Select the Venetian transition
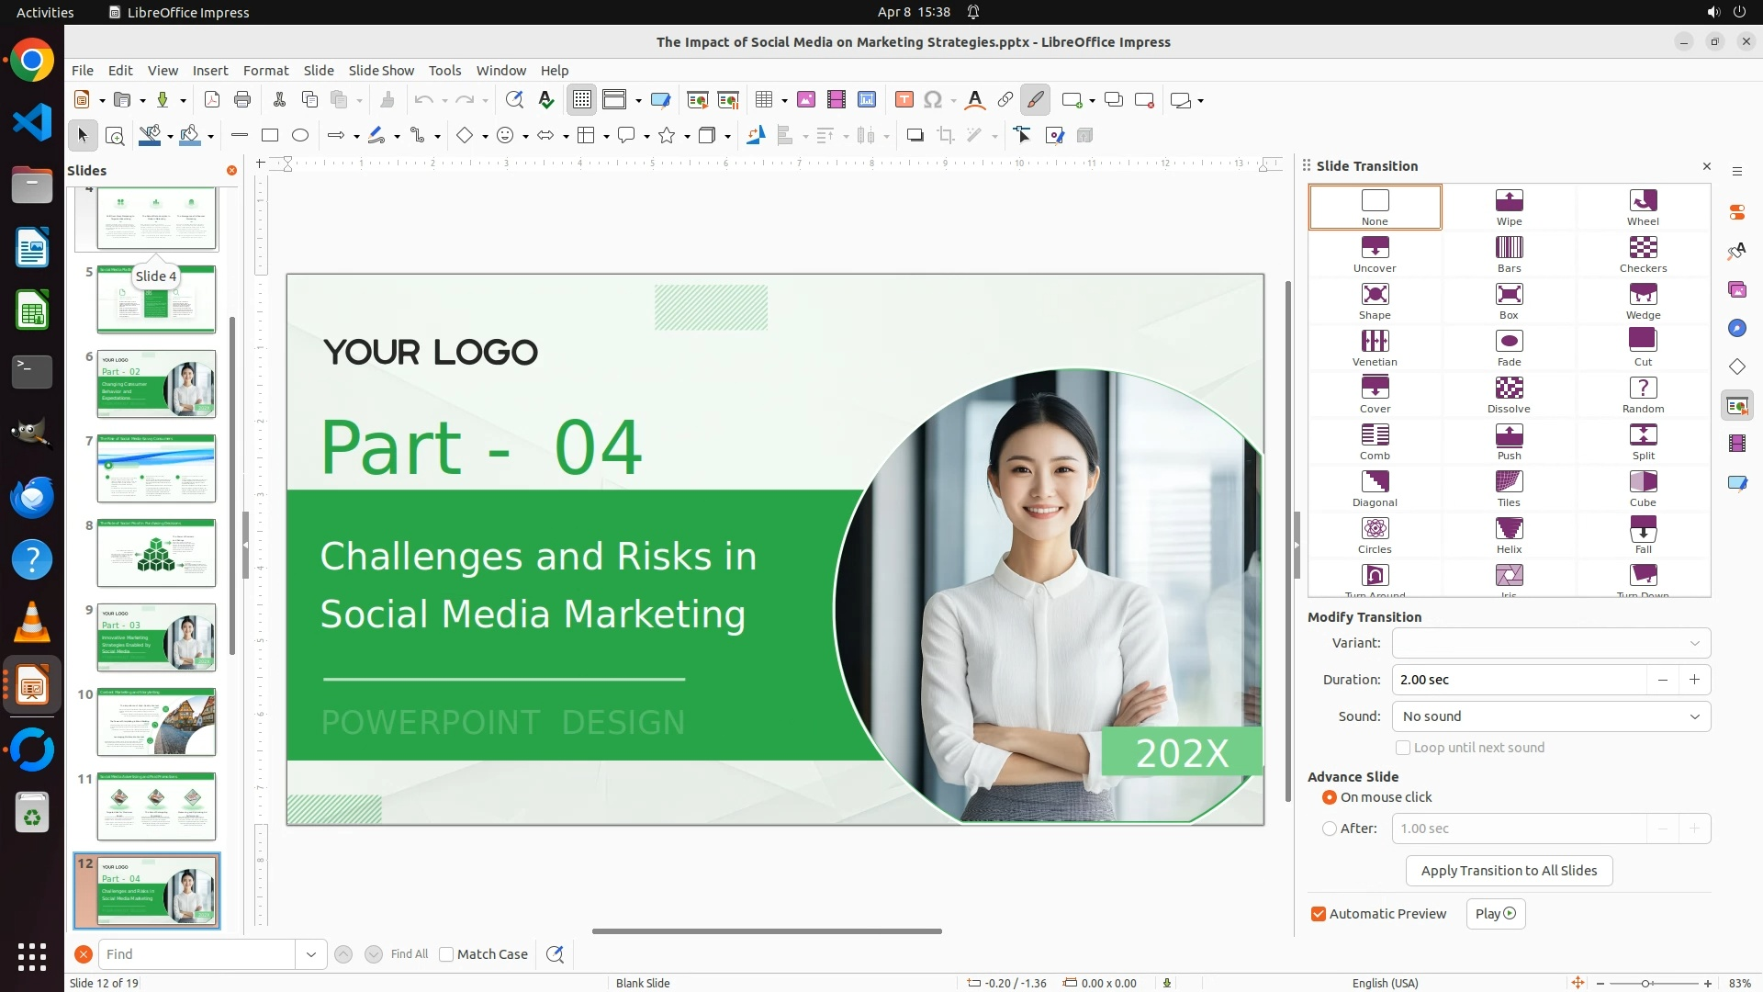Screen dimensions: 1763x992 (x=1375, y=347)
